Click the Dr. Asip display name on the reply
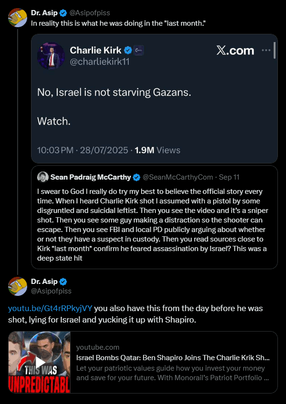Screen dimensions: 286x404 tap(44, 281)
